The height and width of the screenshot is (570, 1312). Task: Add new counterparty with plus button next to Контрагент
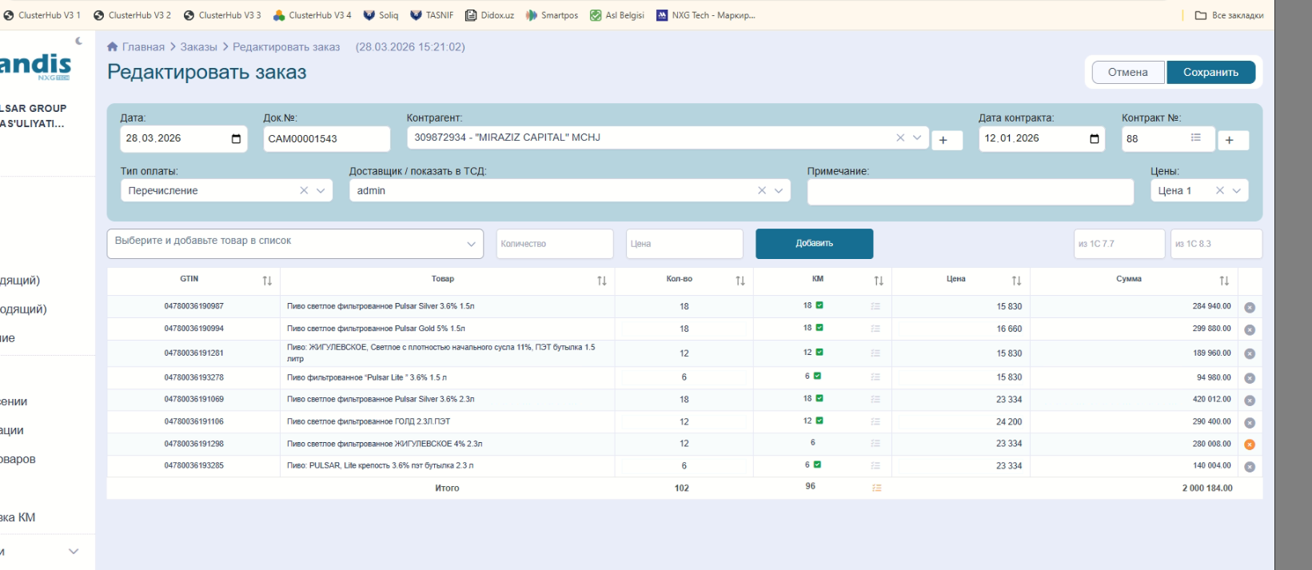point(943,140)
